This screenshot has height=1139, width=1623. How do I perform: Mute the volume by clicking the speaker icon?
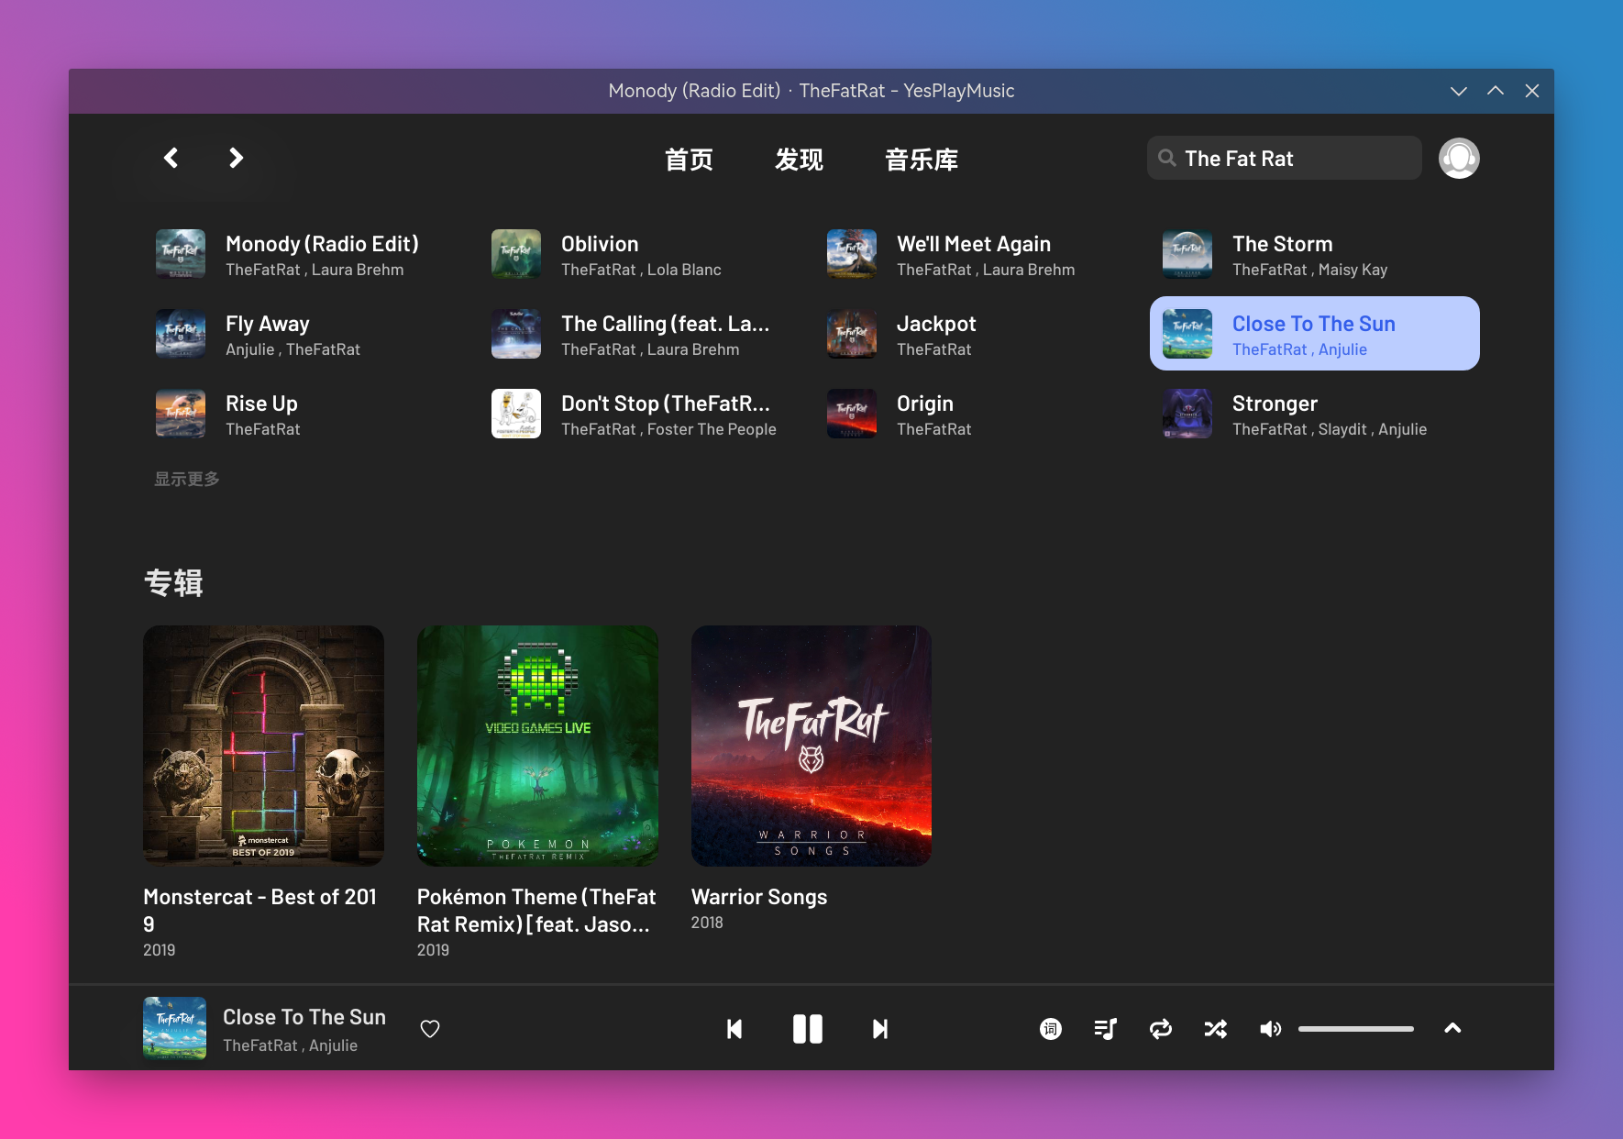point(1271,1028)
